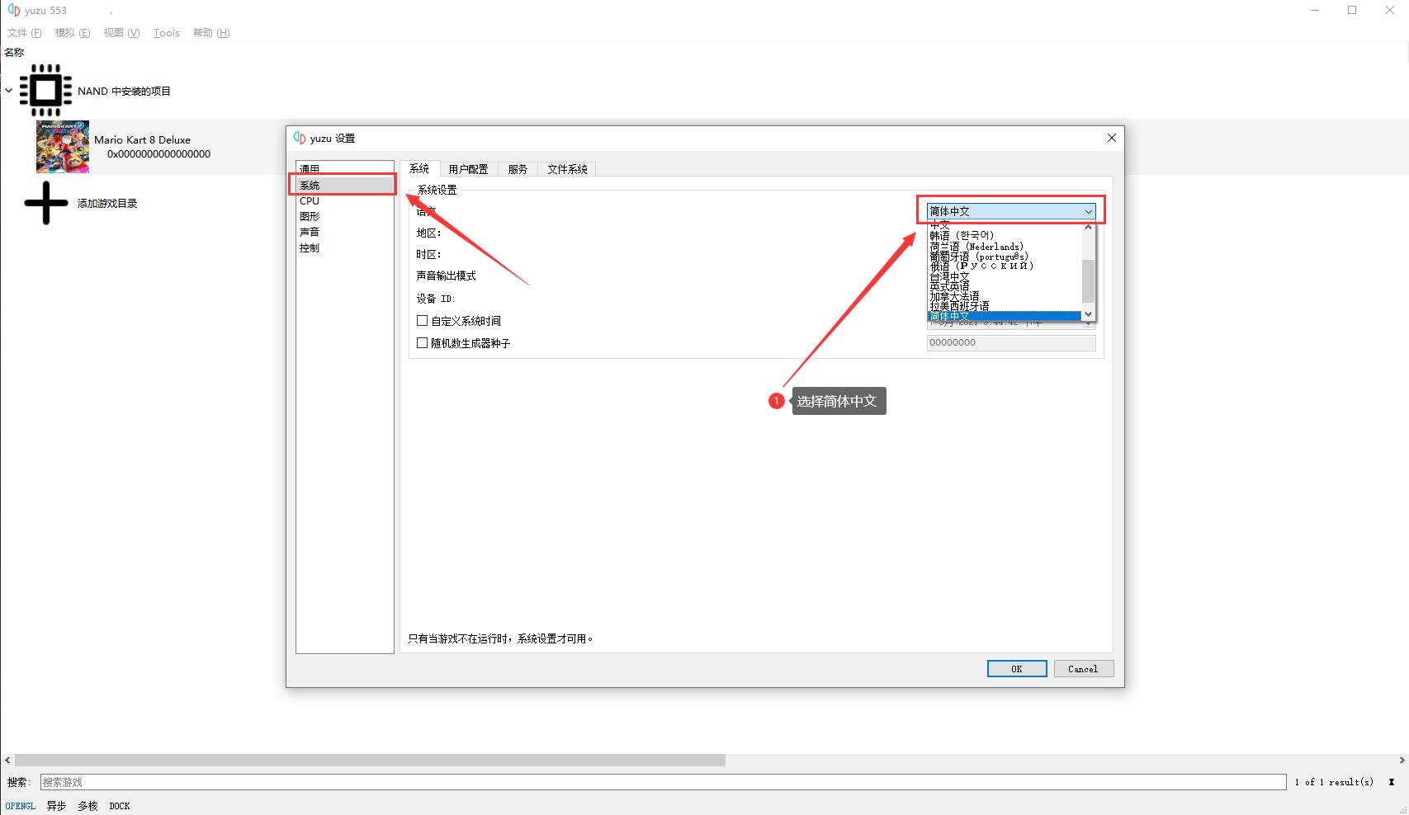The image size is (1409, 815).
Task: Click the game list scroll-right arrow
Action: pos(1402,760)
